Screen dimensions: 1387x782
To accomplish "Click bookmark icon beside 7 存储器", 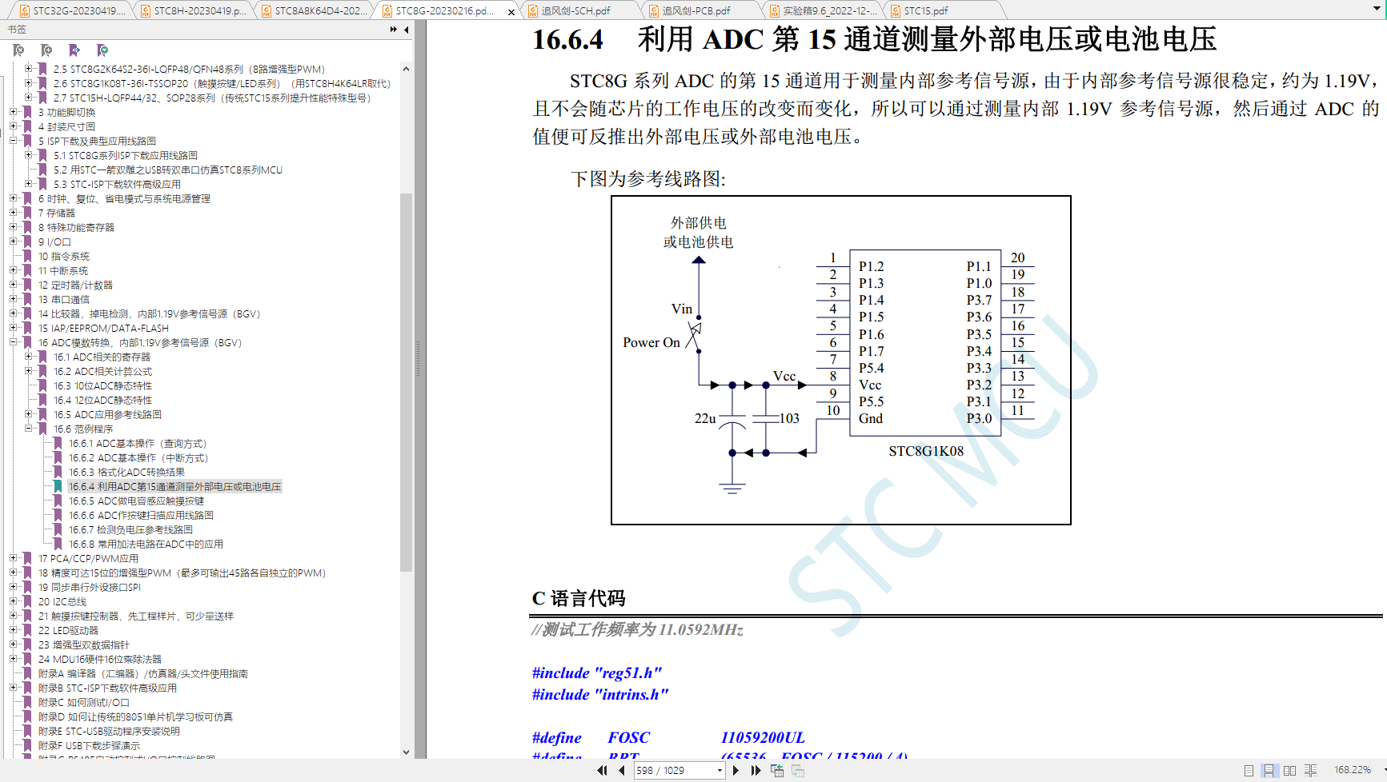I will [28, 213].
